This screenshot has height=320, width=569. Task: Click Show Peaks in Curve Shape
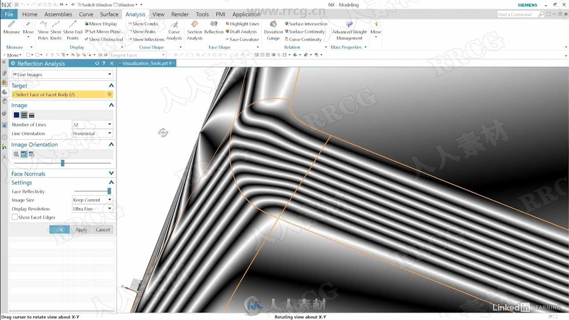point(142,32)
